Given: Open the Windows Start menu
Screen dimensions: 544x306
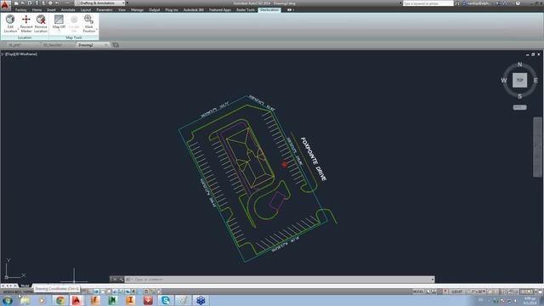Looking at the screenshot, I should coord(8,300).
